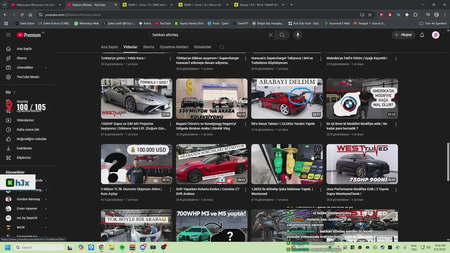This screenshot has height=253, width=450.
Task: Open options for 'Meksika'ya Tatil'e Gittim' video
Action: 396,59
